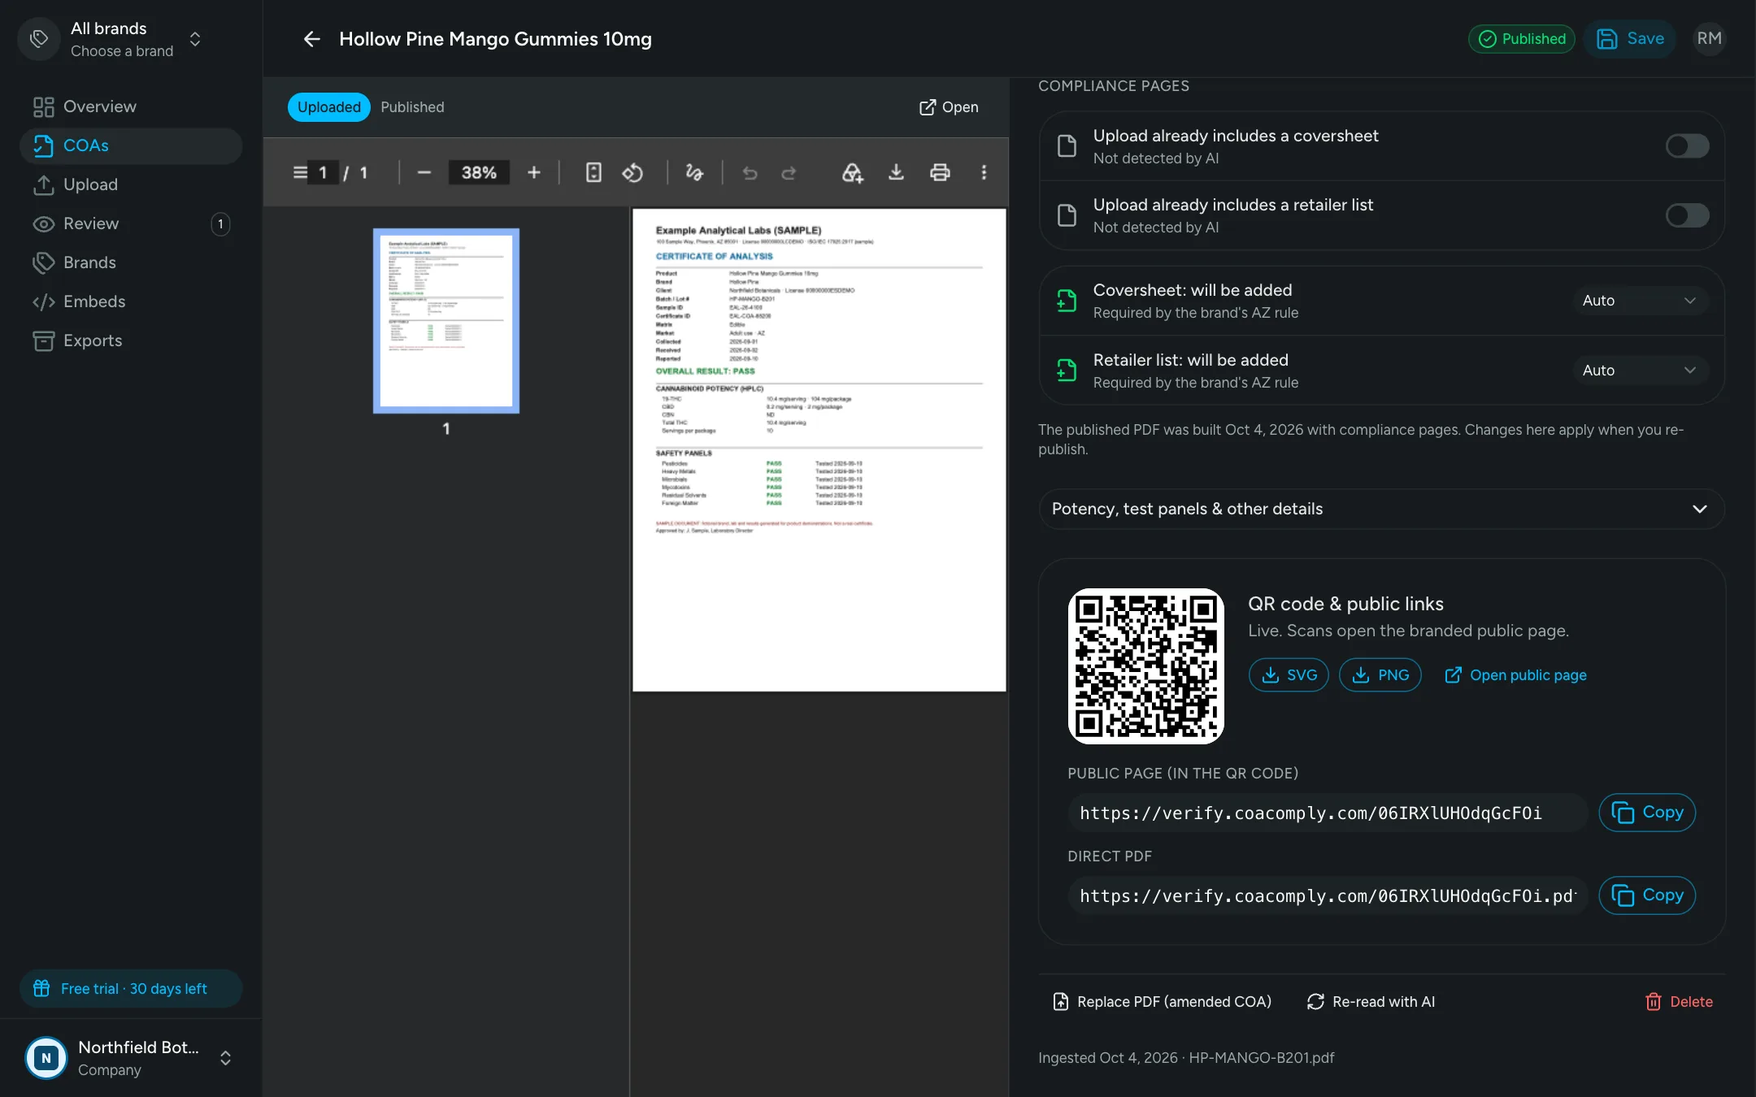Click the Ask AI assistant icon

coord(852,172)
